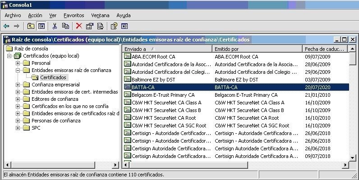Select 'Autoridad Certificadora de la Asoc...' row

236,64
